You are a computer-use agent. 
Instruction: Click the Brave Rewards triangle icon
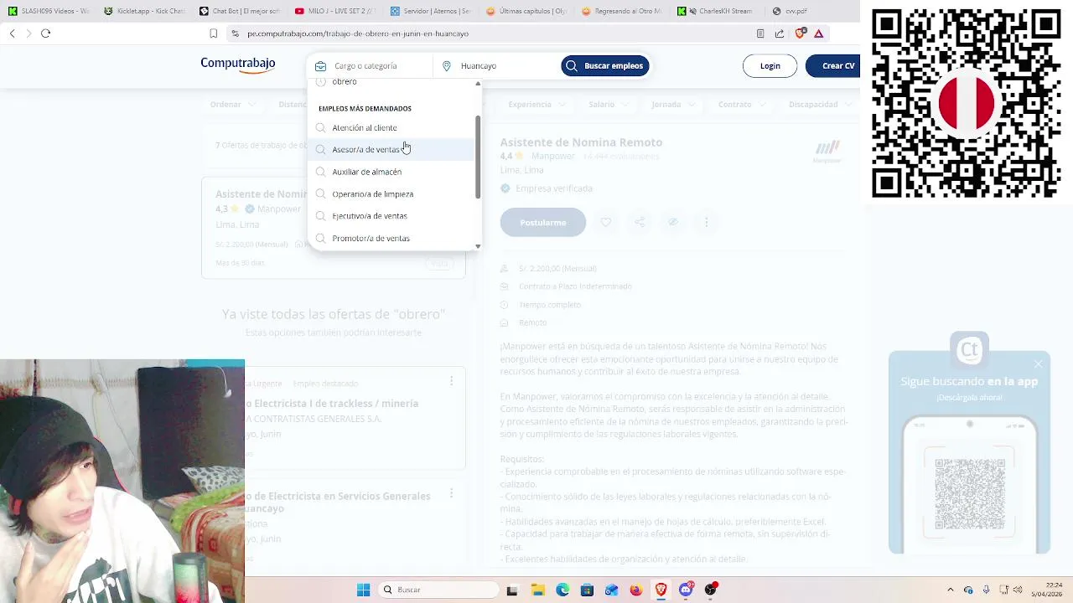coord(819,33)
